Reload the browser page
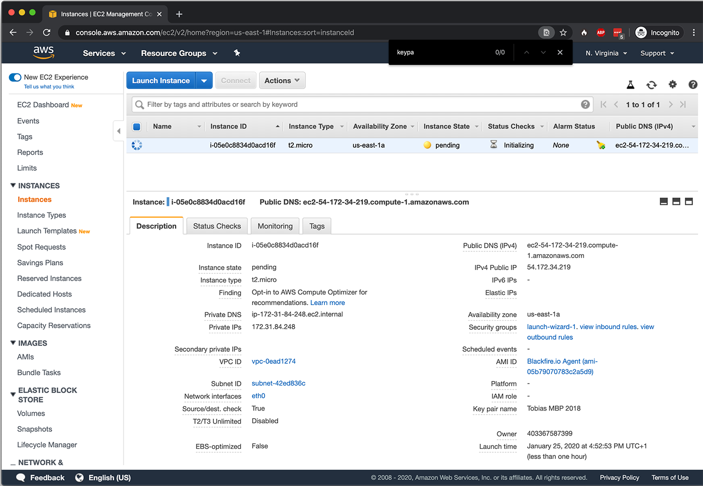This screenshot has height=486, width=703. pos(47,33)
